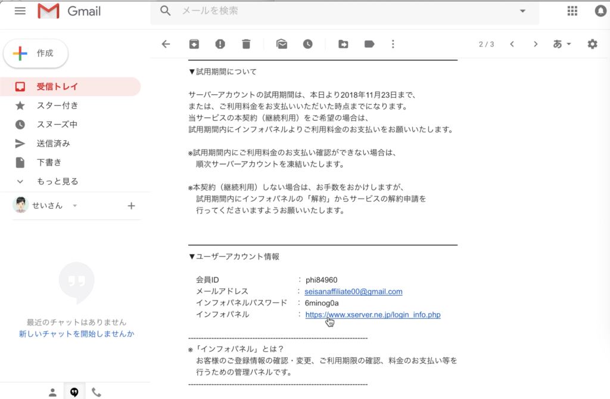Go back to the inbox with the arrow
Viewport: 610px width, 399px height.
[166, 44]
